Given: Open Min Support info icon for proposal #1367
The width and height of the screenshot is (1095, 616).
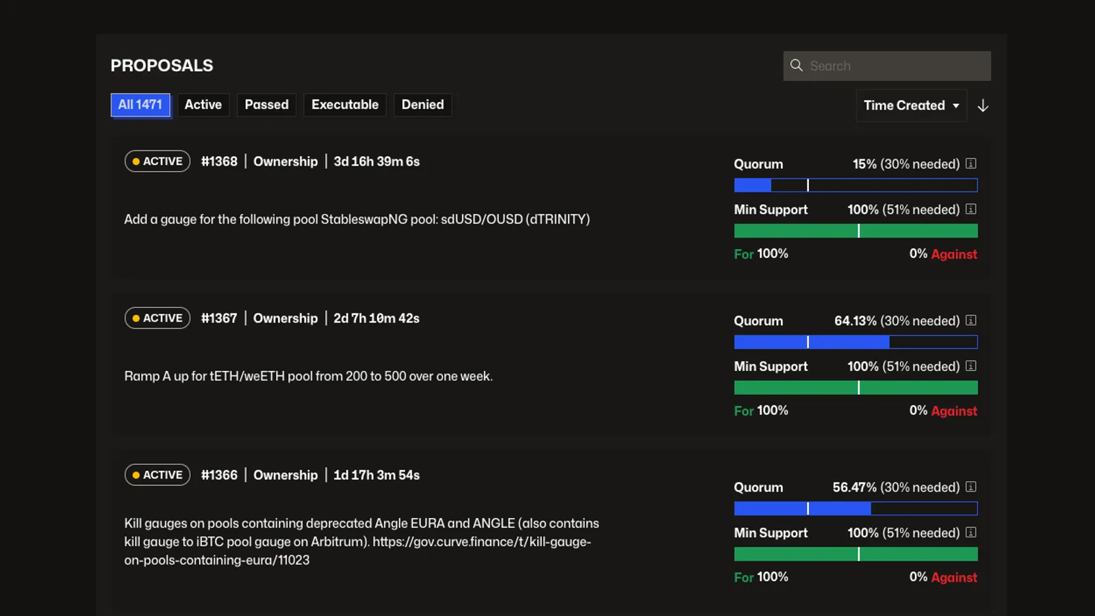Looking at the screenshot, I should point(971,366).
